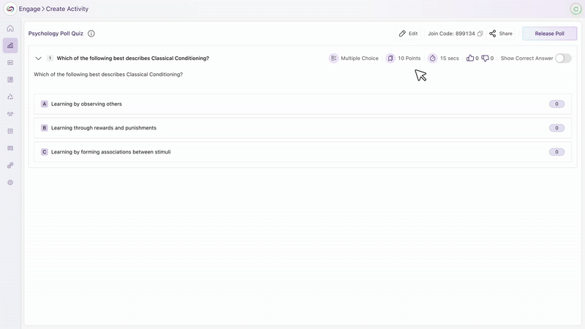Image resolution: width=585 pixels, height=329 pixels.
Task: Copy the join code 899134
Action: coord(480,34)
